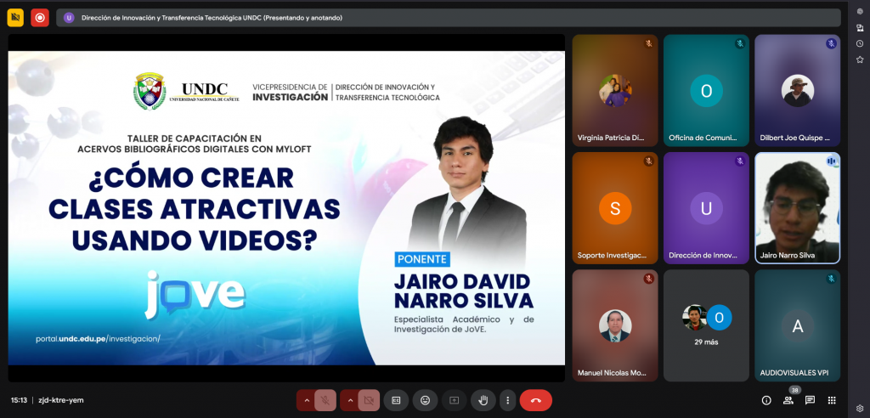Click the presenter avatar labeled U in top bar

(69, 18)
